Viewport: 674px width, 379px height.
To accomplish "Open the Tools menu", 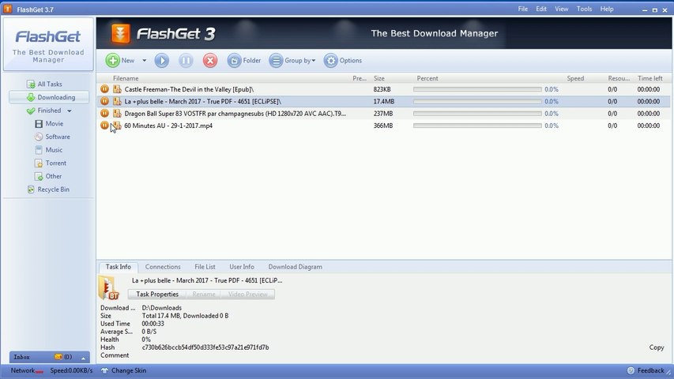I will [584, 9].
